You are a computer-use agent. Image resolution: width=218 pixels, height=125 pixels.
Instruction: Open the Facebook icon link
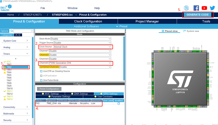tap(196, 8)
